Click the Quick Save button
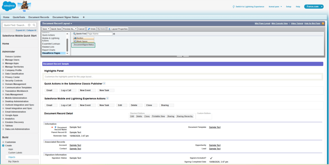The height and width of the screenshot is (165, 329). [56, 29]
